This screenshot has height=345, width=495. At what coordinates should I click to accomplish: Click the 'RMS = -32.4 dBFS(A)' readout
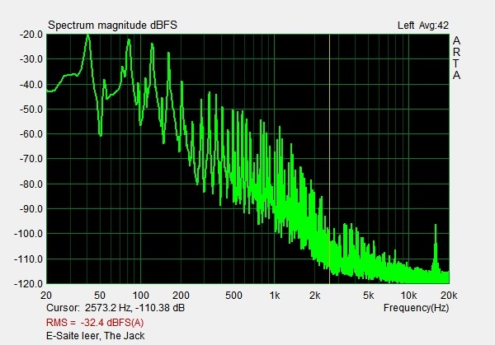(95, 323)
